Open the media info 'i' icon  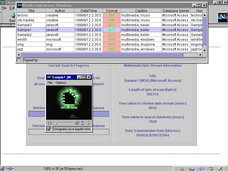[88, 123]
